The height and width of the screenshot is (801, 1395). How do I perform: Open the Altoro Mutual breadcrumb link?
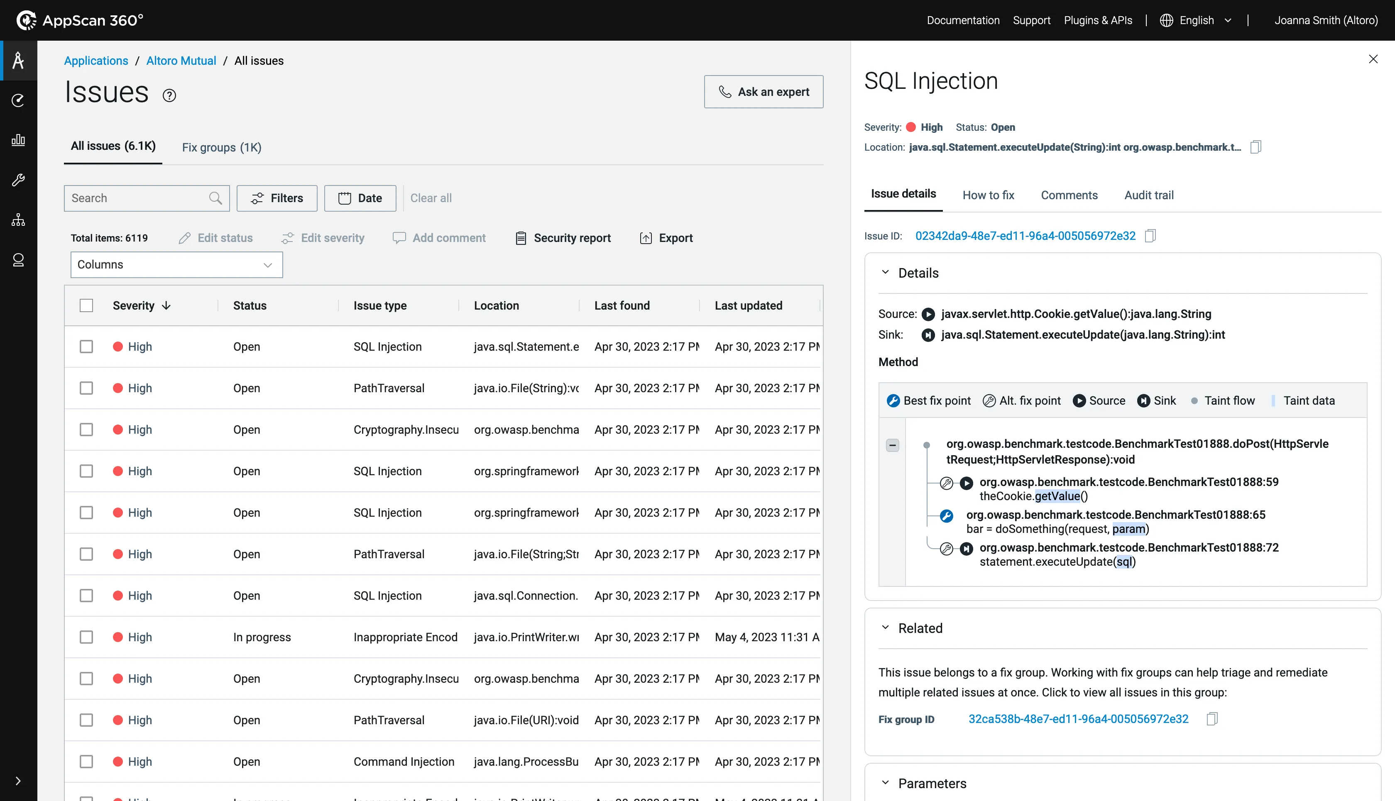tap(181, 61)
